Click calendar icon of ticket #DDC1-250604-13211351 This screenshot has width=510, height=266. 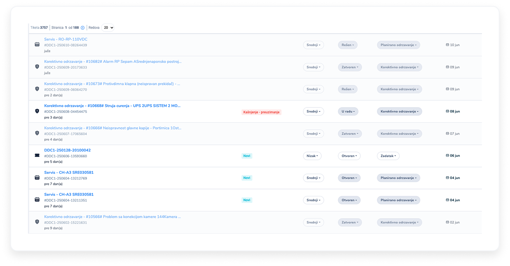pos(37,200)
